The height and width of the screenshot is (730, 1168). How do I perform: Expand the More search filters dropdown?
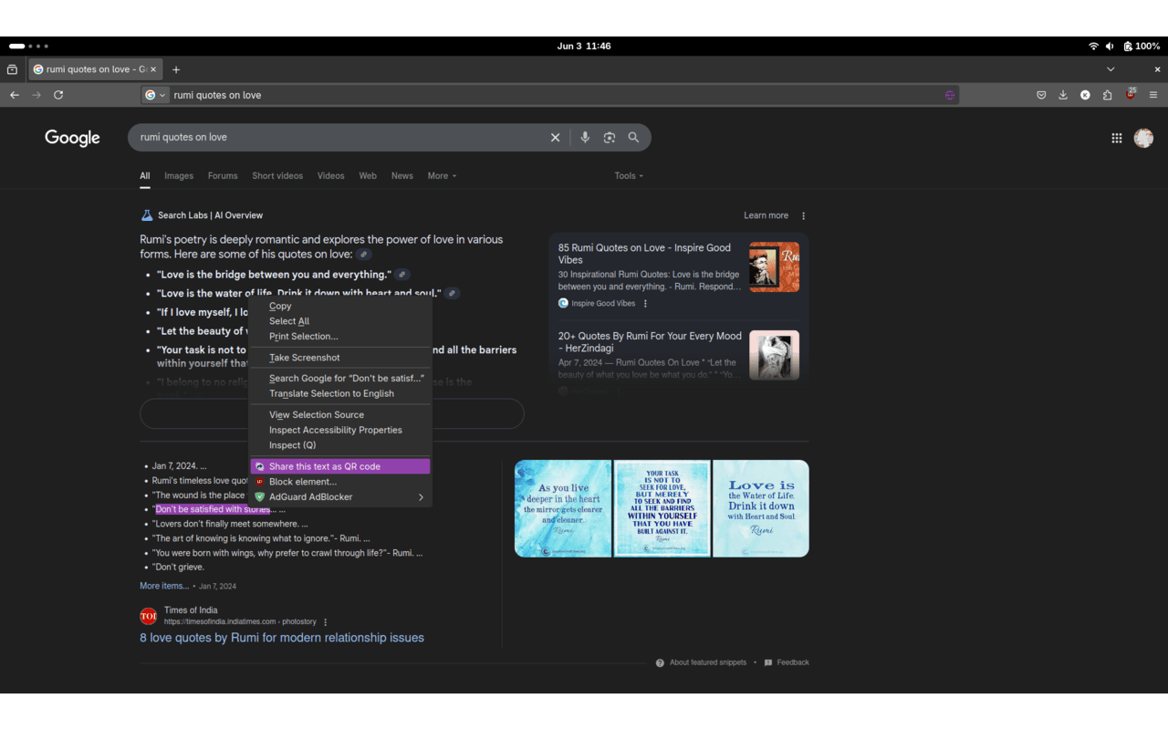point(443,176)
